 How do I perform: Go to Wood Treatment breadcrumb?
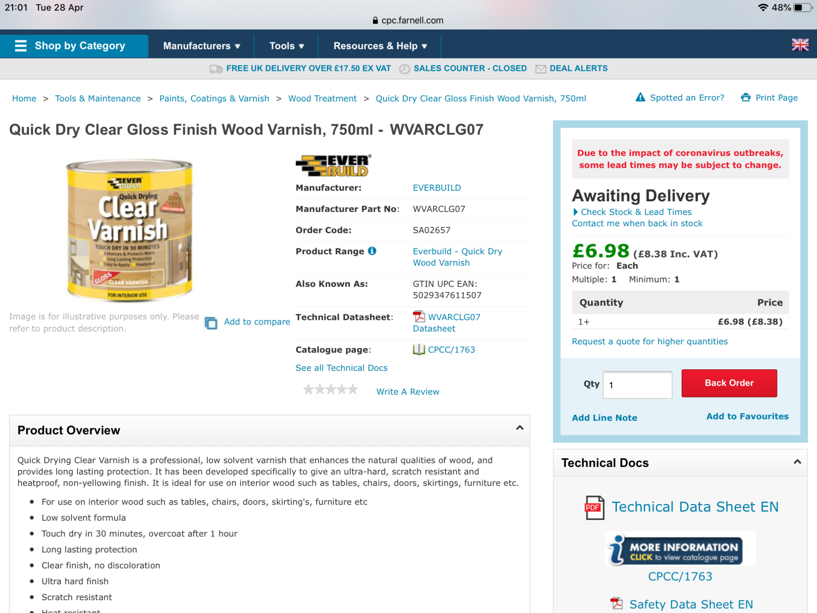(322, 99)
